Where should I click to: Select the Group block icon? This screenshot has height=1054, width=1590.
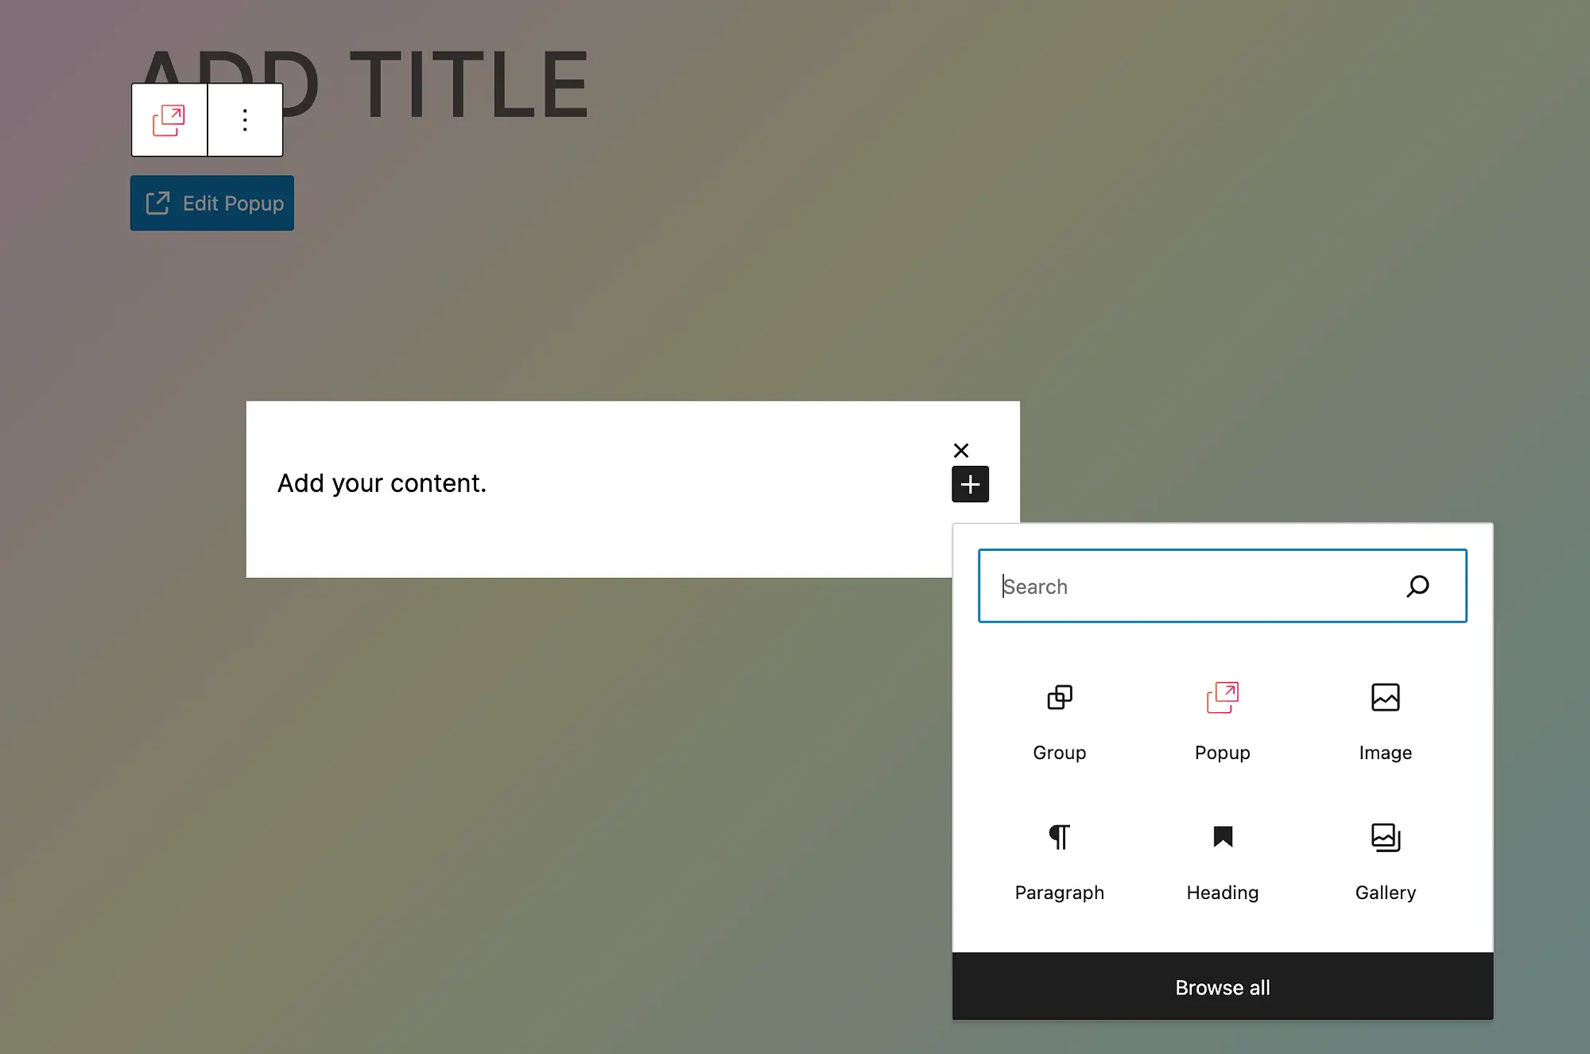1058,696
